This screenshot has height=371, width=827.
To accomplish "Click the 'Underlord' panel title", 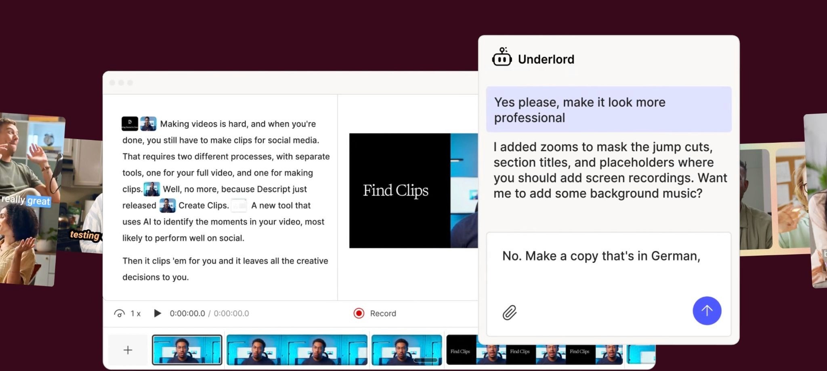I will 546,59.
